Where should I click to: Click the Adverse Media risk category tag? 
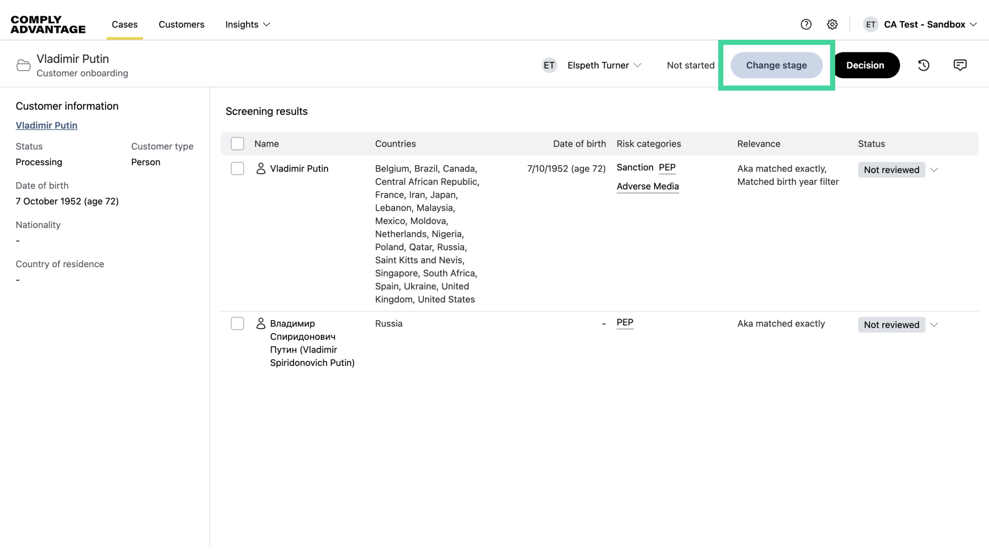pyautogui.click(x=647, y=186)
